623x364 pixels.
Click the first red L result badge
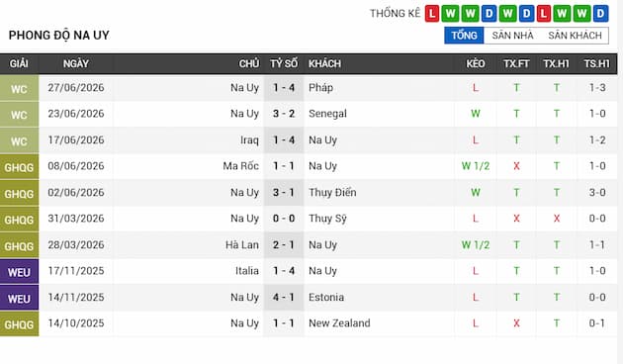coord(432,14)
